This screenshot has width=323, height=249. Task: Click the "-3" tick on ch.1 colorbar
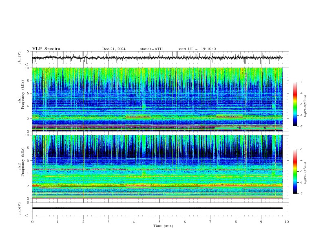click(x=301, y=82)
